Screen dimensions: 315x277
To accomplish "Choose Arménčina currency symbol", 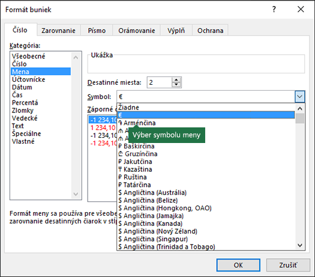I will click(206, 123).
